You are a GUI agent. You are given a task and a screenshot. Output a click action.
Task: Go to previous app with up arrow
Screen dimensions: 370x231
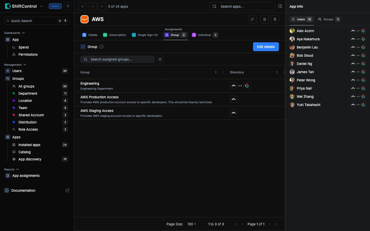coord(92,6)
